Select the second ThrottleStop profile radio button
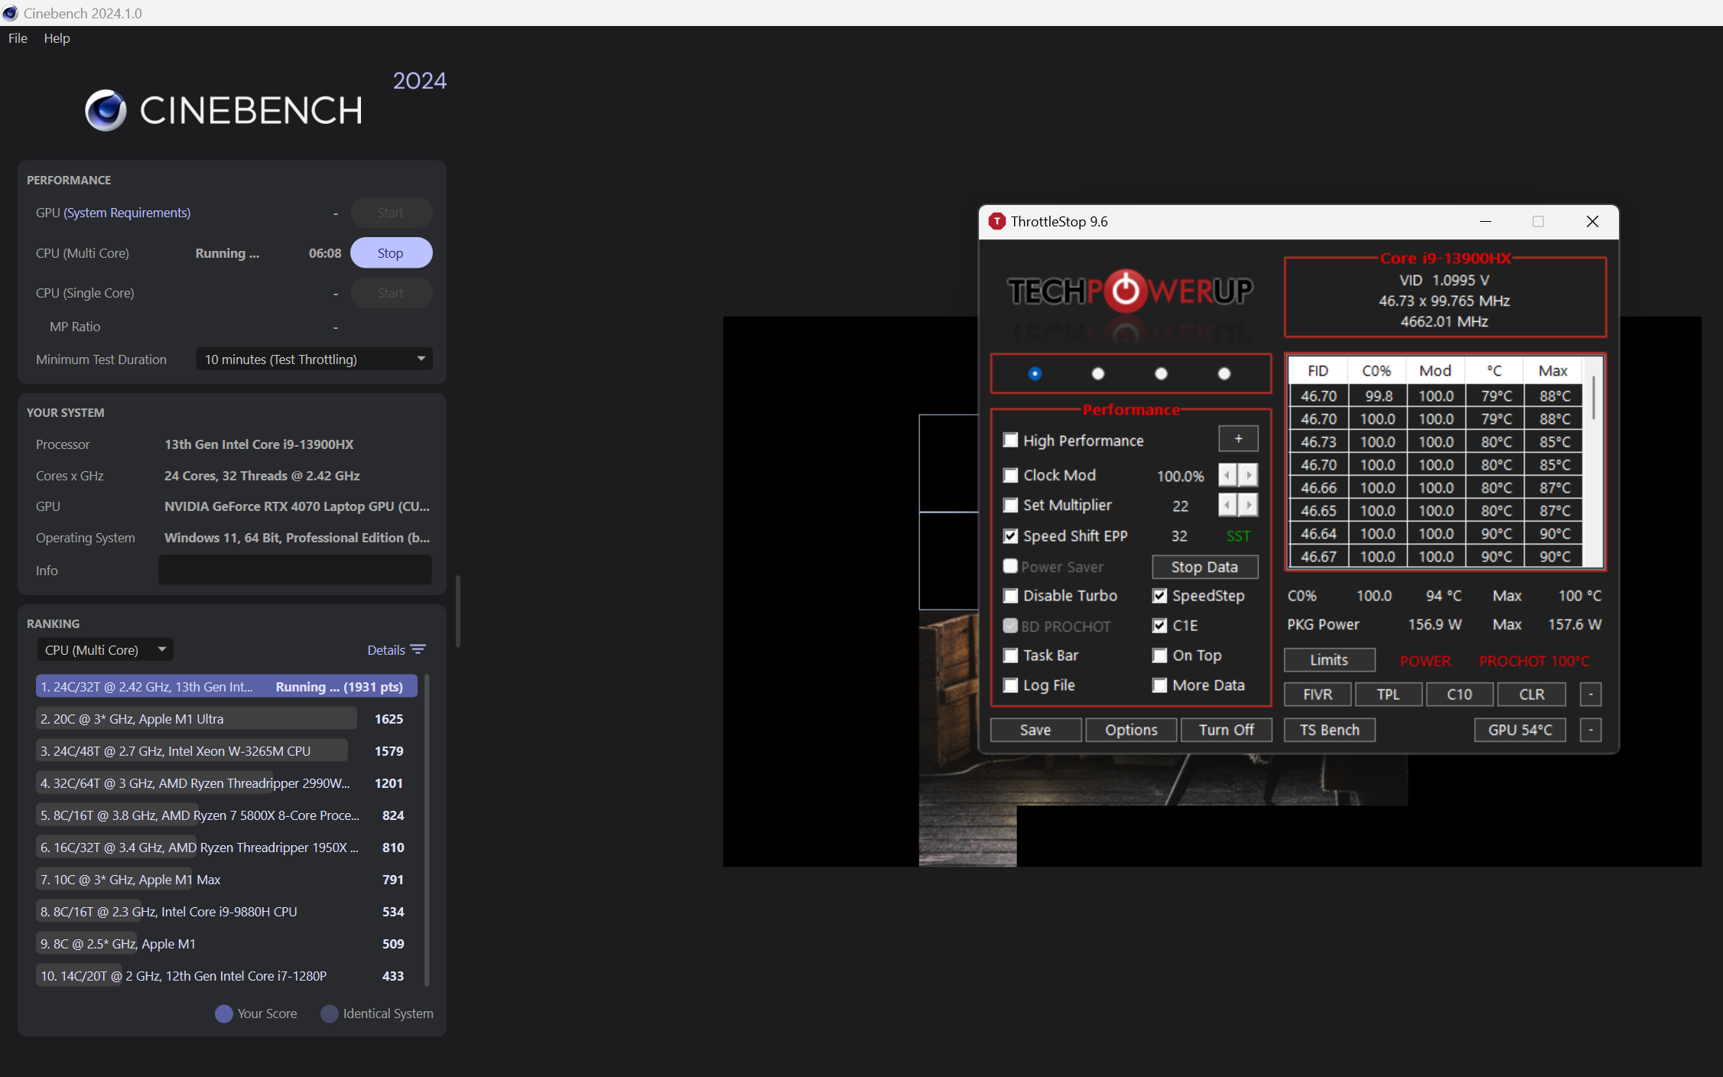 coord(1097,373)
